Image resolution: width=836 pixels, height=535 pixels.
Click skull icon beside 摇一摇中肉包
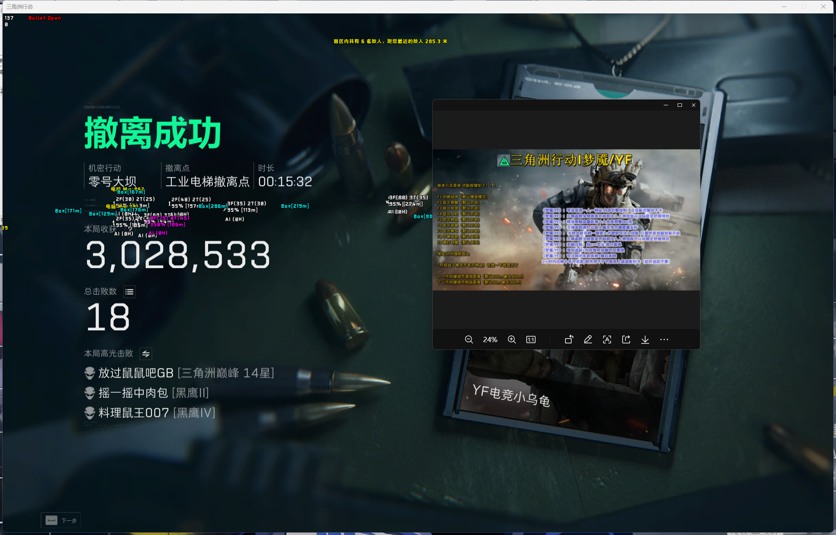click(x=90, y=393)
